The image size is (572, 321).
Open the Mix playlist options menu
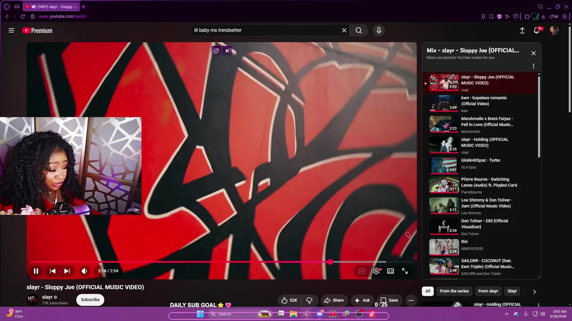click(533, 66)
